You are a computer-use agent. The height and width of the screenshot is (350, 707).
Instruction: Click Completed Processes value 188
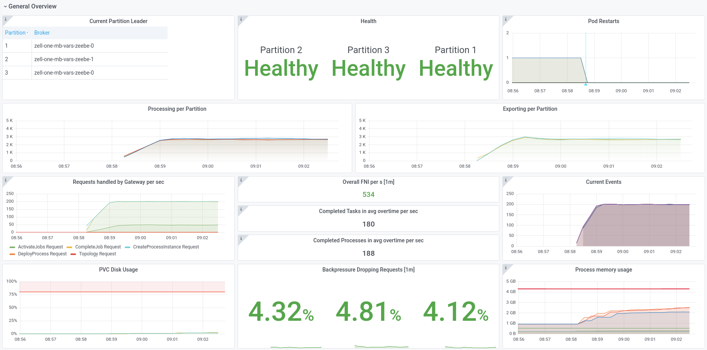coord(368,253)
